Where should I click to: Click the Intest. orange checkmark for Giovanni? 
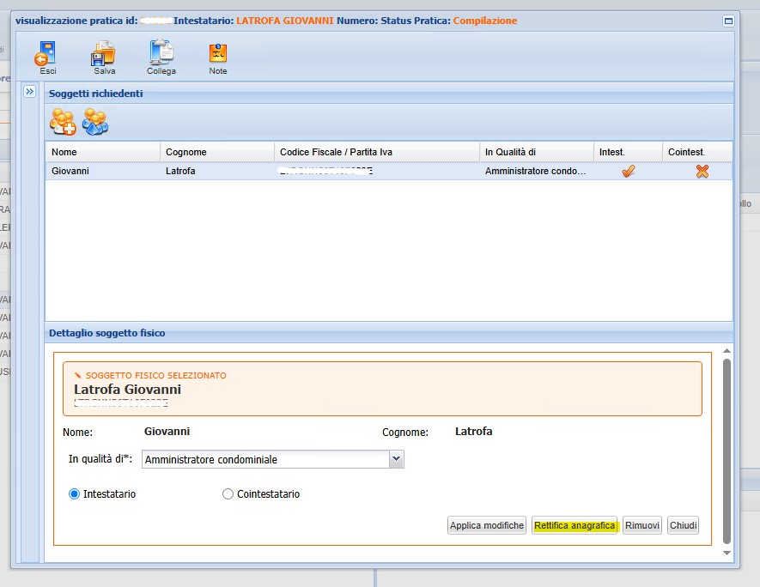[x=628, y=171]
